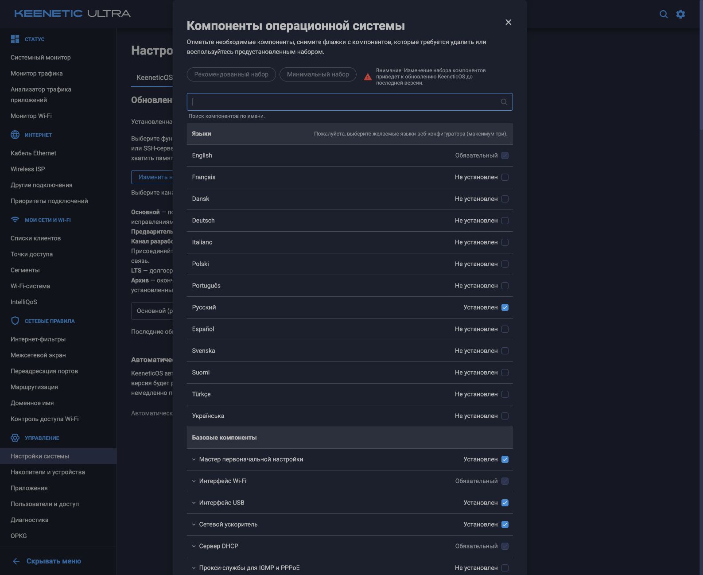Open Системный монитор menu item
703x575 pixels.
[x=41, y=58]
